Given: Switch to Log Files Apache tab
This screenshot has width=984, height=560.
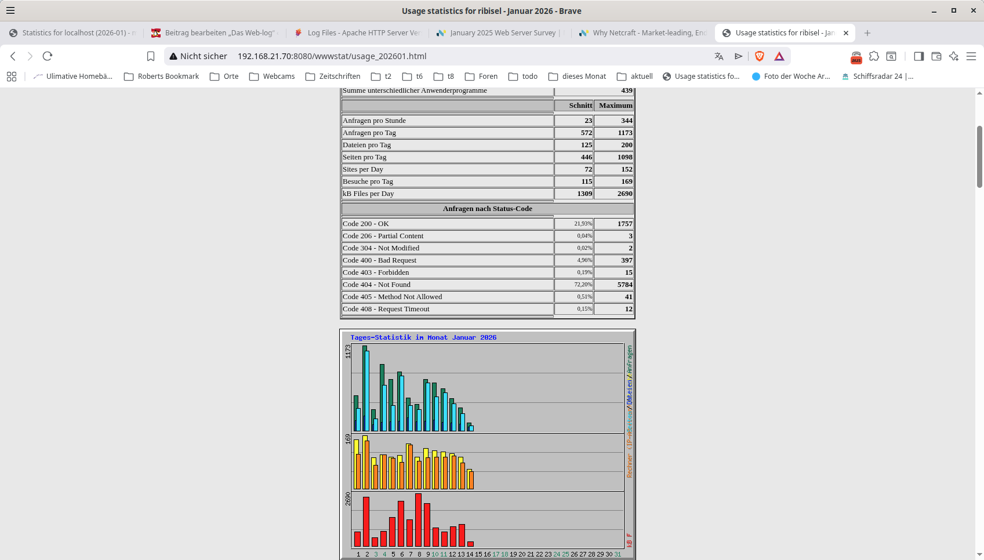Looking at the screenshot, I should point(358,33).
